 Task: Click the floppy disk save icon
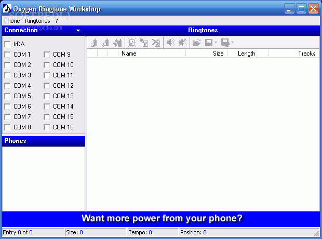[209, 43]
